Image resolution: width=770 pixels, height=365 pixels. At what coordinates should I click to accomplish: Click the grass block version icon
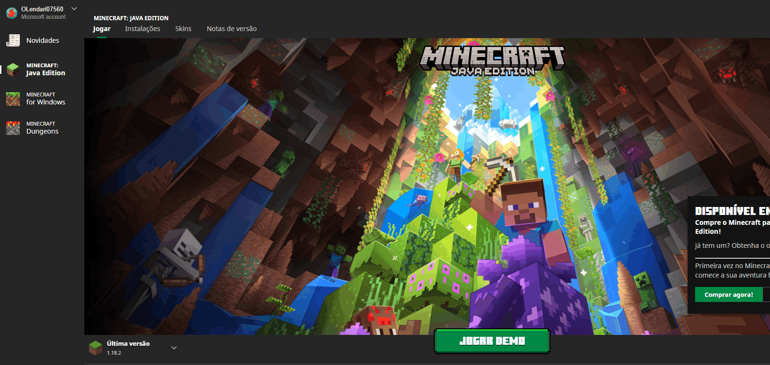(x=96, y=348)
